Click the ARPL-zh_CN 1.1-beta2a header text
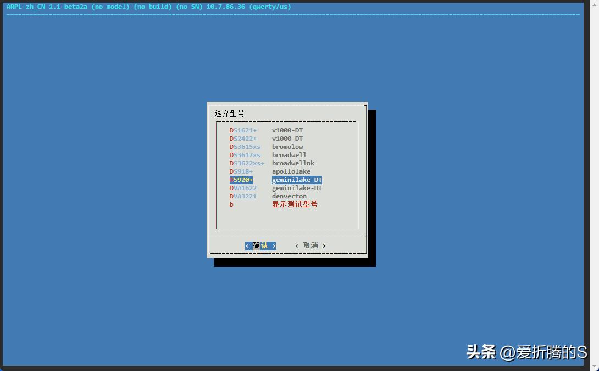This screenshot has height=371, width=599. pyautogui.click(x=47, y=7)
